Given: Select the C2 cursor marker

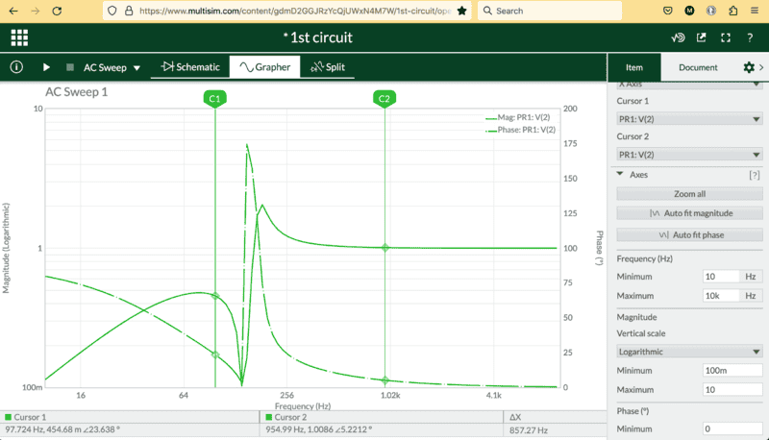Looking at the screenshot, I should coord(384,99).
